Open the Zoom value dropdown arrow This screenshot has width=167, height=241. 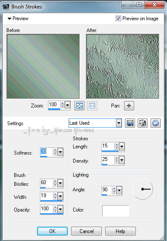68,105
